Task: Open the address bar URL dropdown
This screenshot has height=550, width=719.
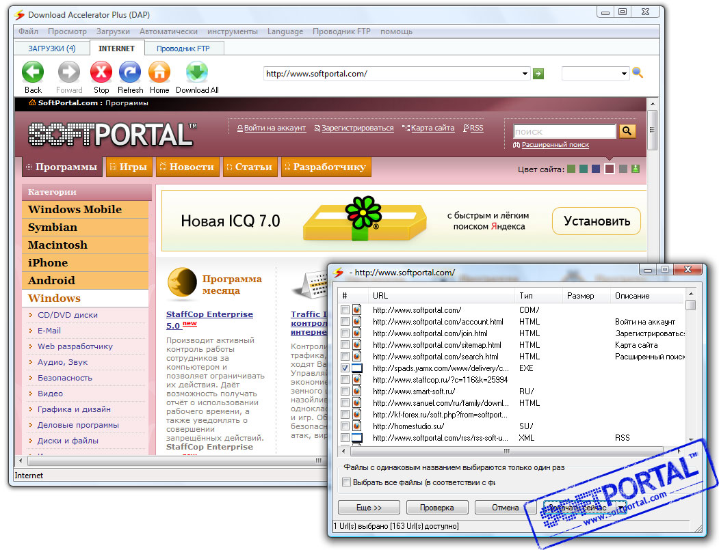Action: click(525, 73)
